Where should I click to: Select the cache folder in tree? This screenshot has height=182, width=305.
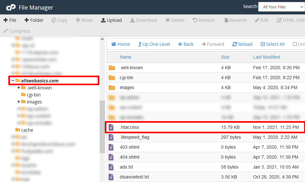(27, 130)
